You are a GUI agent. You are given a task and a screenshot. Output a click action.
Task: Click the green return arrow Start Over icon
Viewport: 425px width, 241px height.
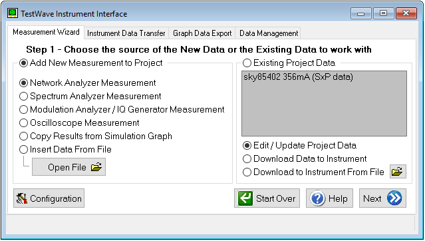(x=245, y=198)
